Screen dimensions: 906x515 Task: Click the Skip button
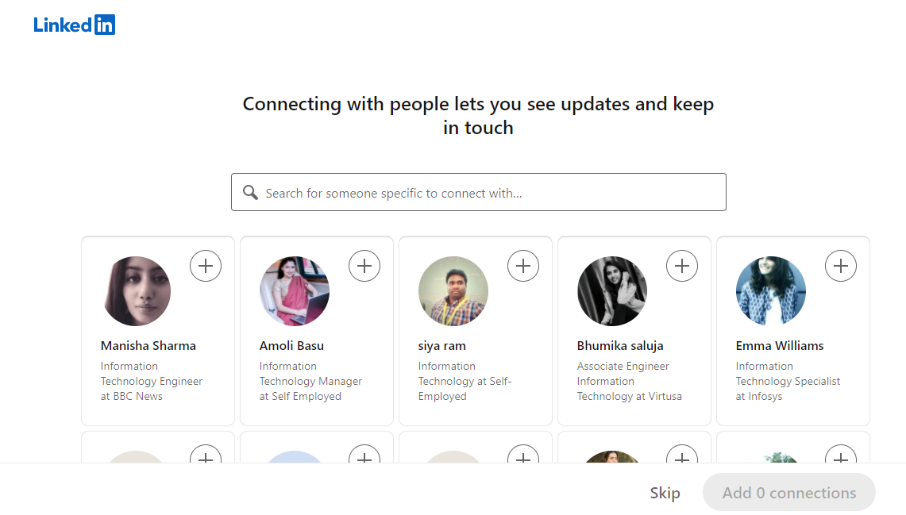click(665, 492)
